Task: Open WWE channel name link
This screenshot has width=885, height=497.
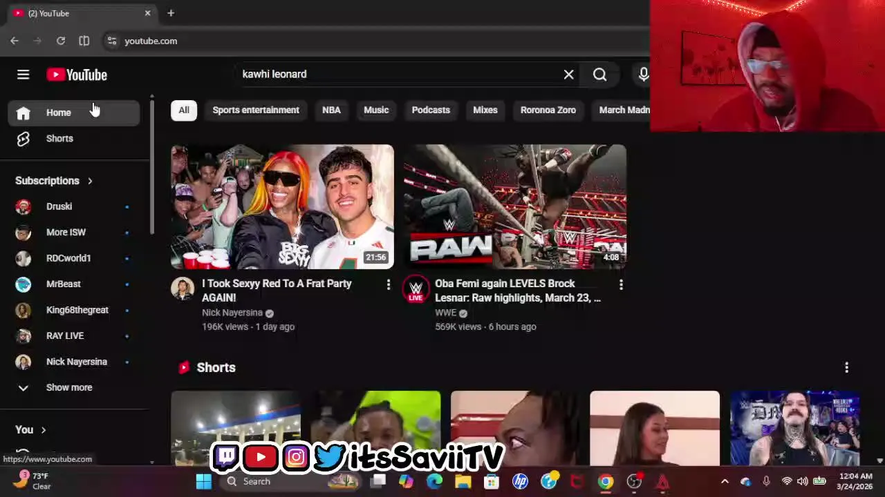Action: coord(445,313)
